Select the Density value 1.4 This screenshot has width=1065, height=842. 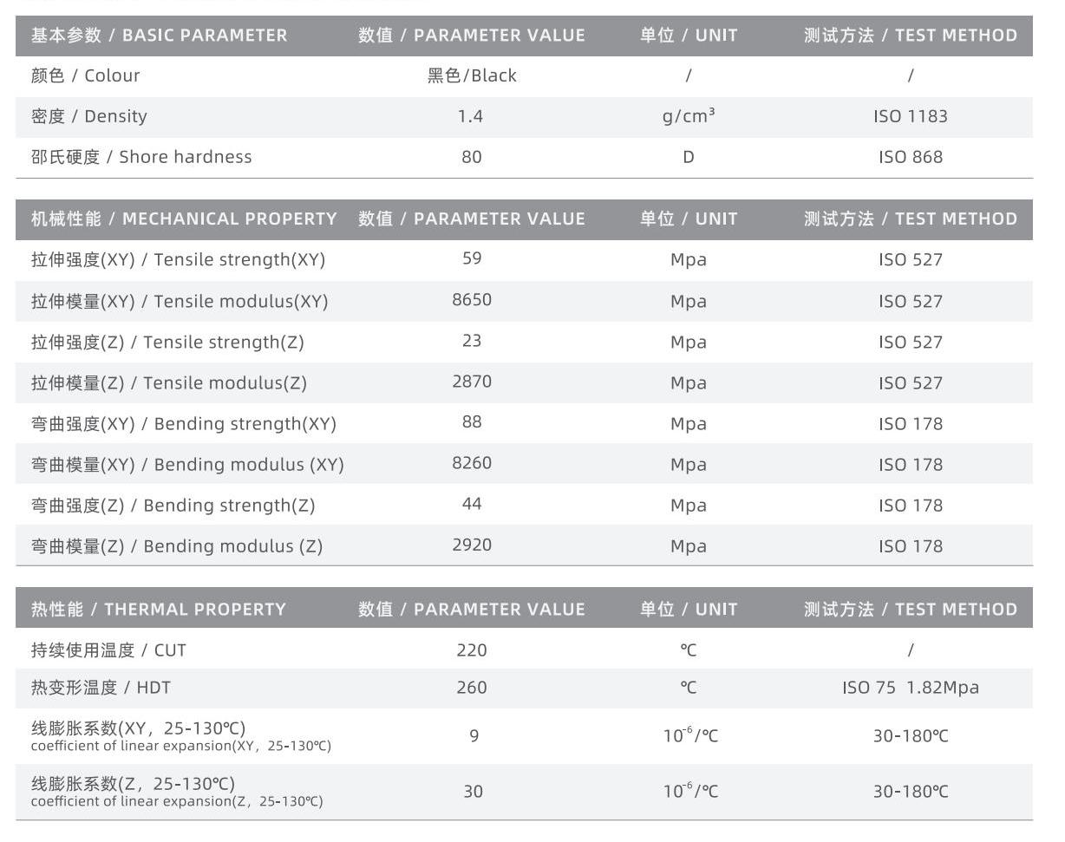(x=471, y=116)
